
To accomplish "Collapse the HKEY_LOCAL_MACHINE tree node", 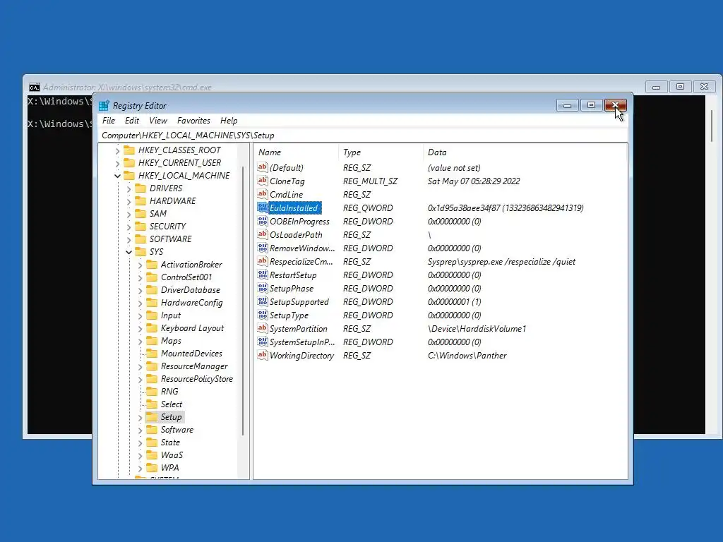I will 118,176.
